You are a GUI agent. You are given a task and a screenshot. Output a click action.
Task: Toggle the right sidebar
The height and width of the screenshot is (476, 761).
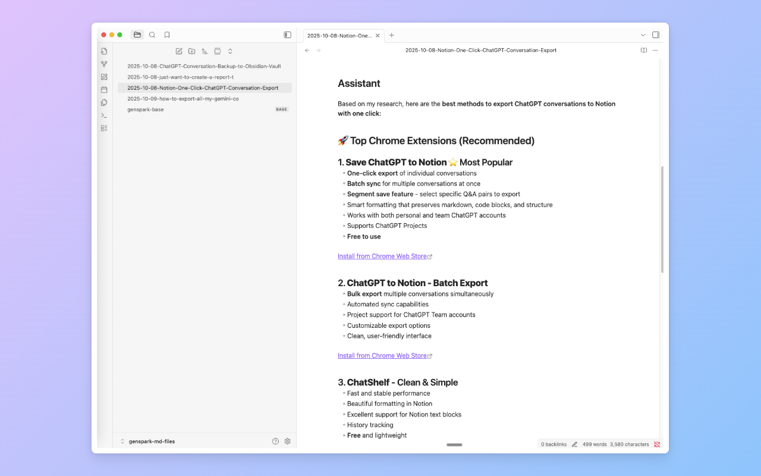pos(656,35)
